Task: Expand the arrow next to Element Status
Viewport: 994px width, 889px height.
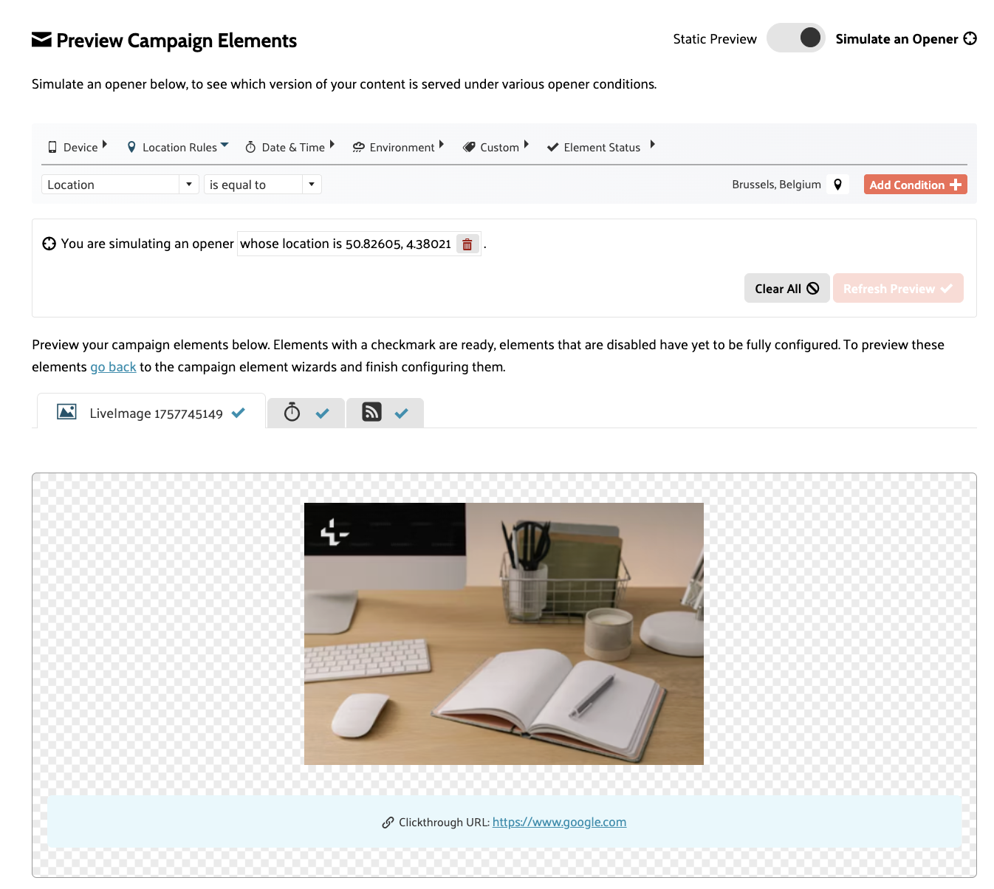Action: [x=653, y=145]
